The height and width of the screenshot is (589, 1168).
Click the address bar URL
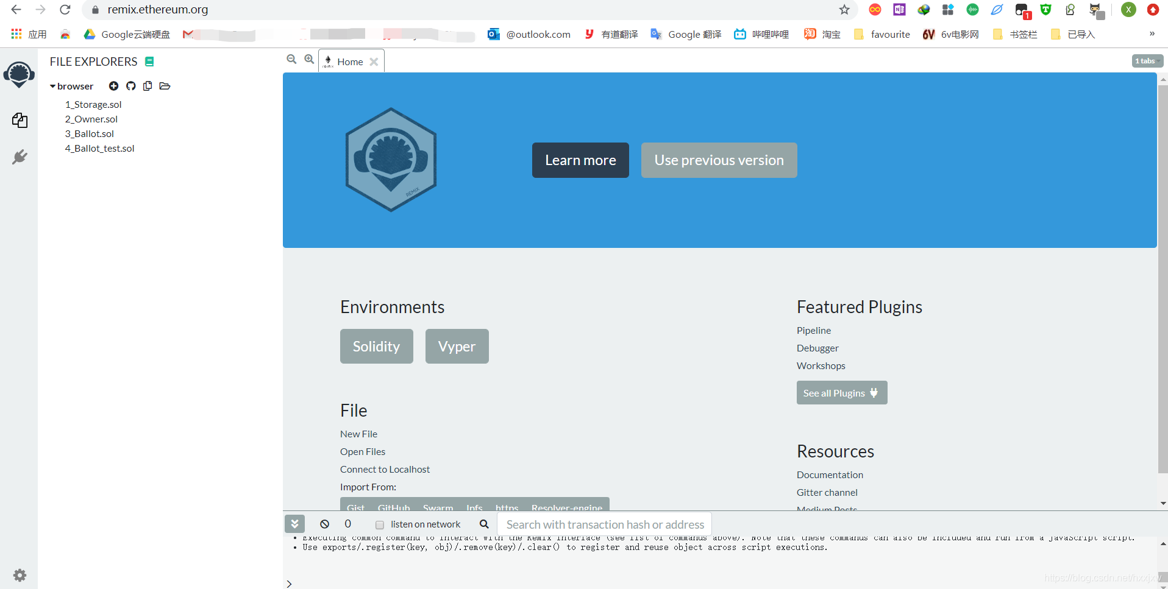point(158,10)
